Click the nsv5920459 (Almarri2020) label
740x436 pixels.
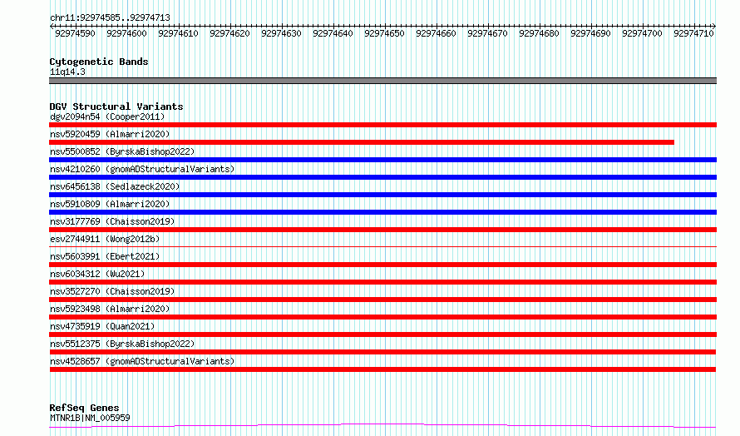(110, 134)
